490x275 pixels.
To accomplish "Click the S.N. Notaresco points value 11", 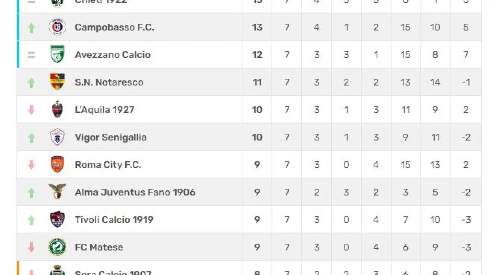I will click(x=257, y=82).
